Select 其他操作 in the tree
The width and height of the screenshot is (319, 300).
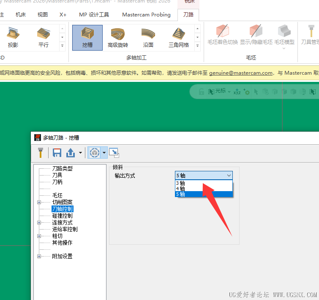pos(62,243)
